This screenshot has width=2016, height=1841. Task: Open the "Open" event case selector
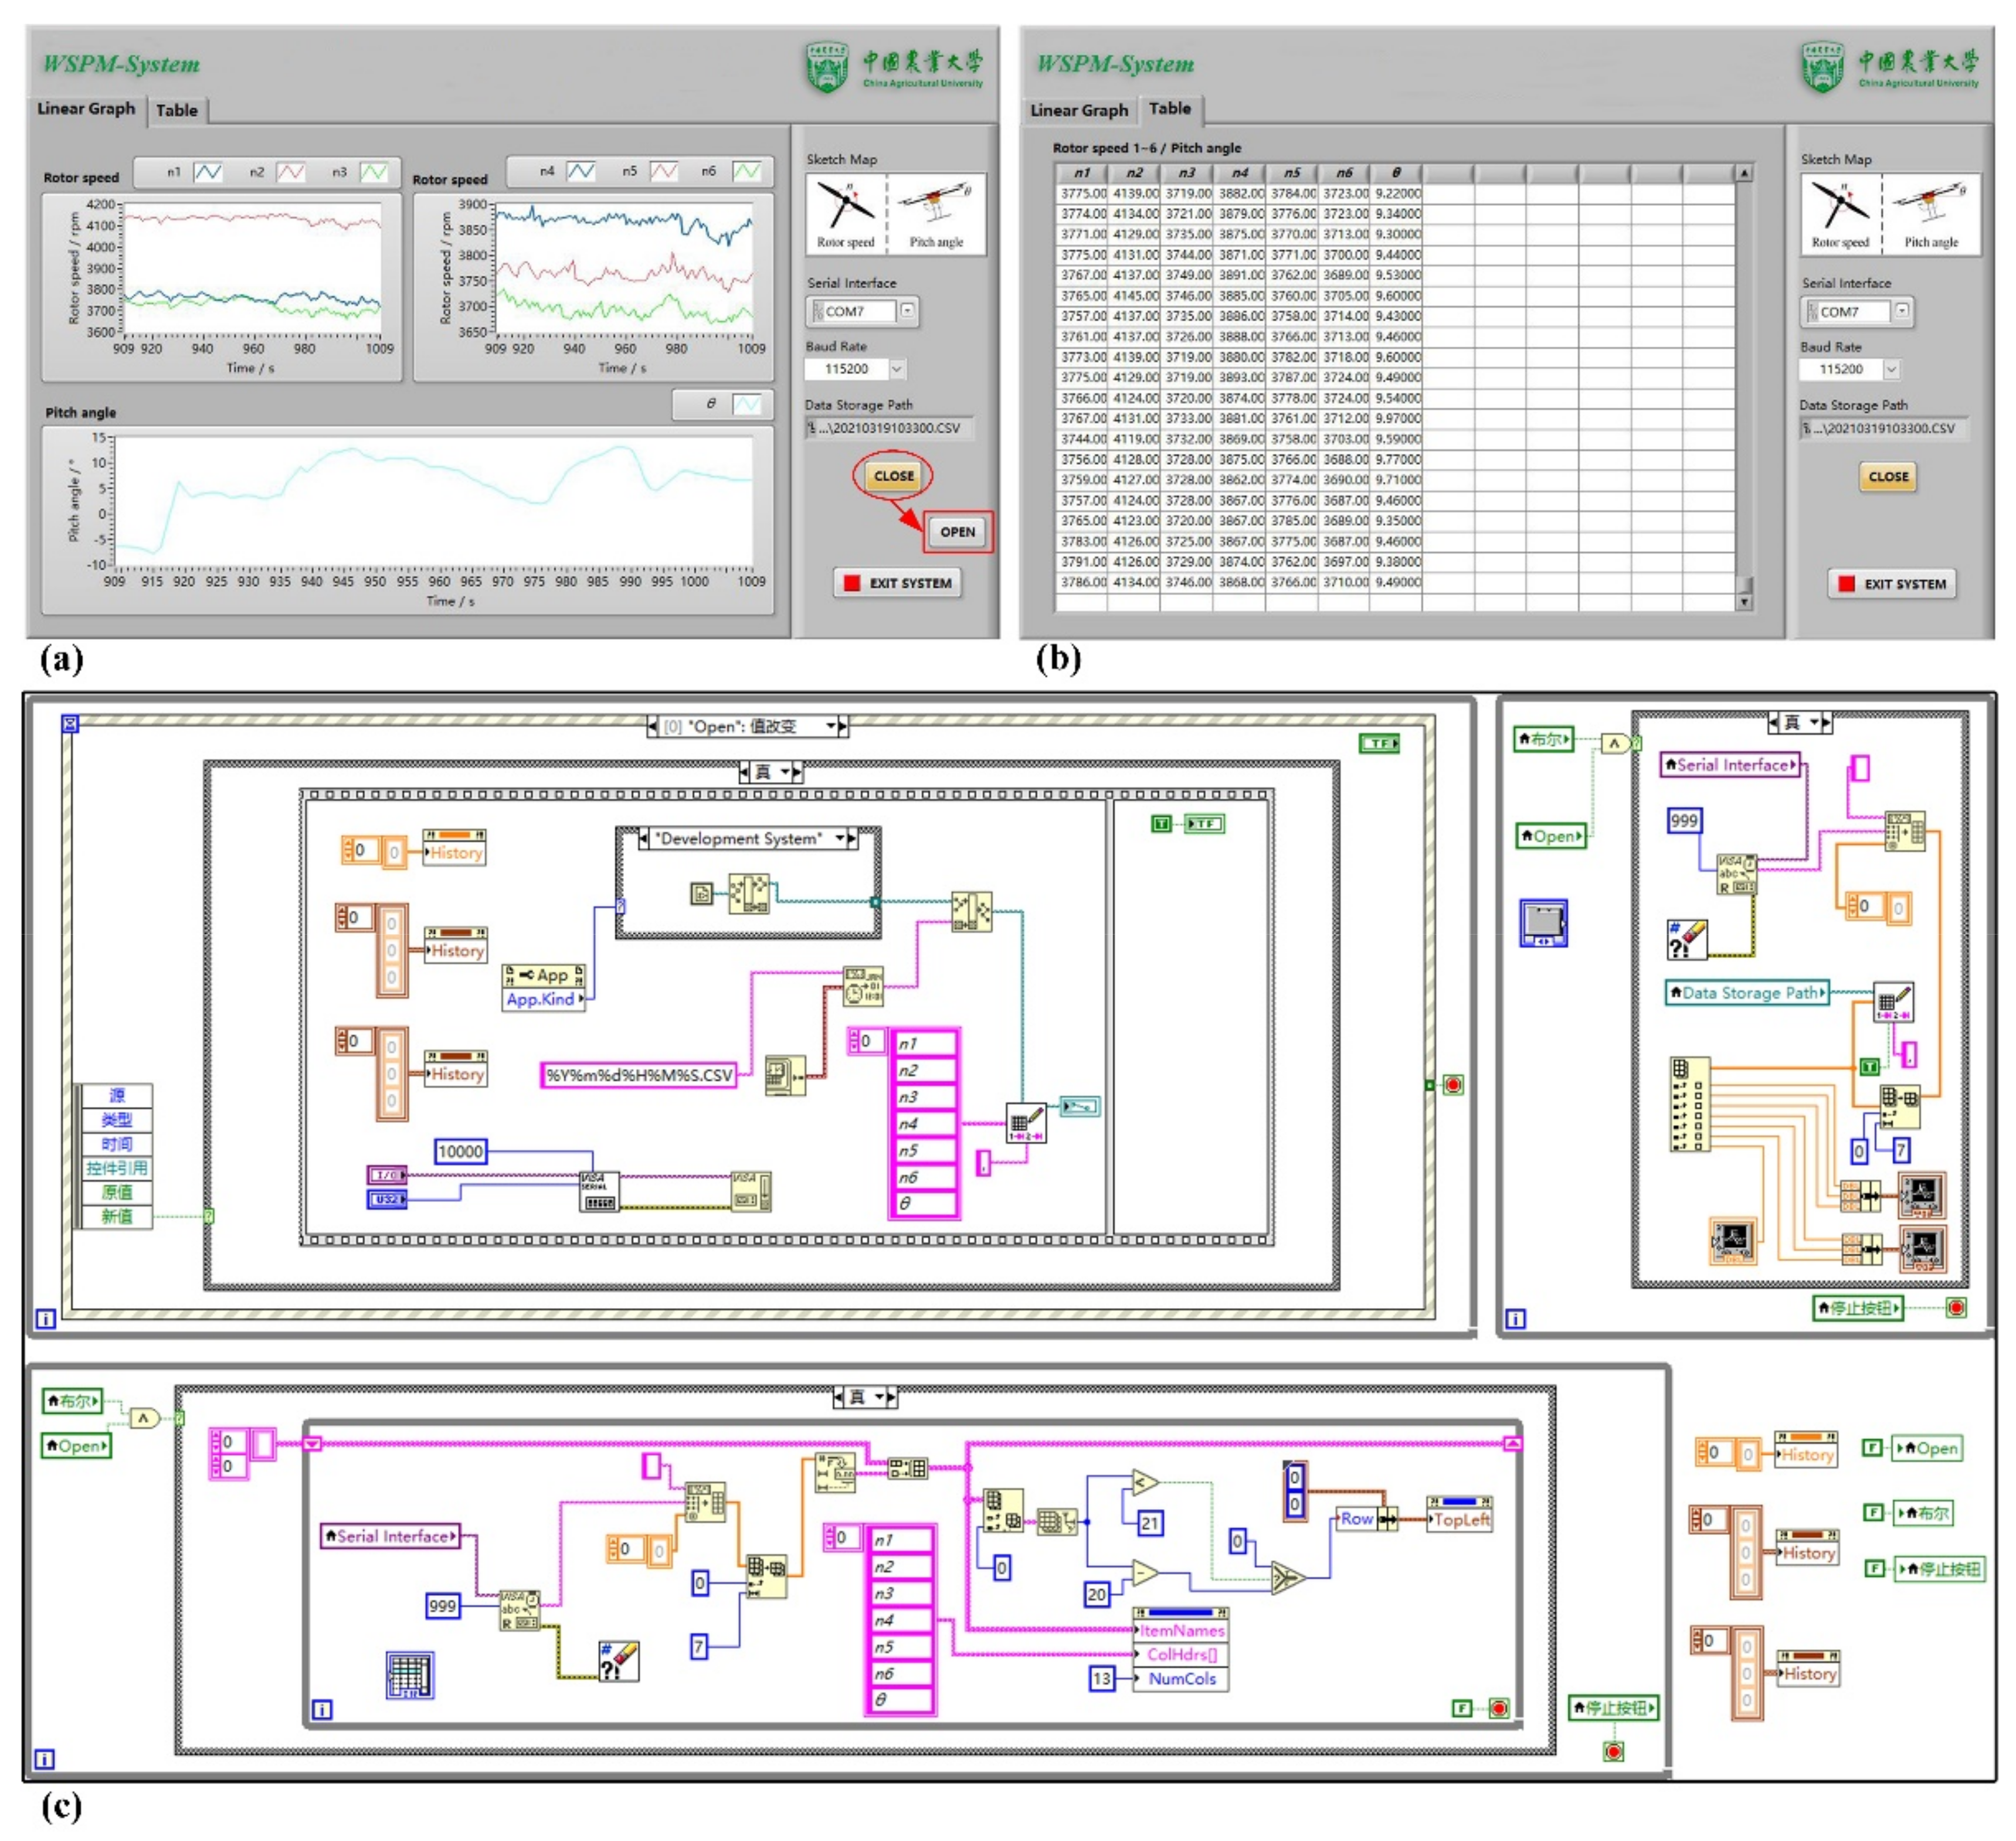pyautogui.click(x=747, y=726)
